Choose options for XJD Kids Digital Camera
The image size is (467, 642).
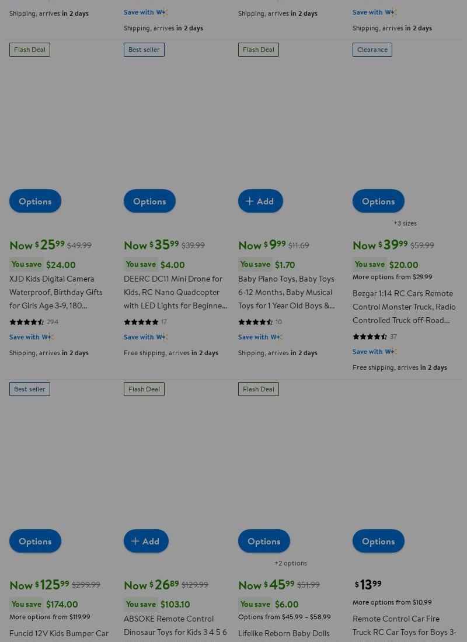(35, 201)
